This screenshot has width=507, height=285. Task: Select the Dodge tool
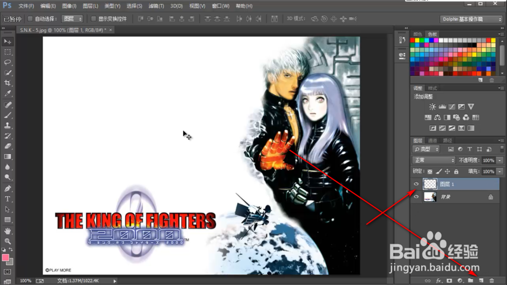(x=8, y=177)
